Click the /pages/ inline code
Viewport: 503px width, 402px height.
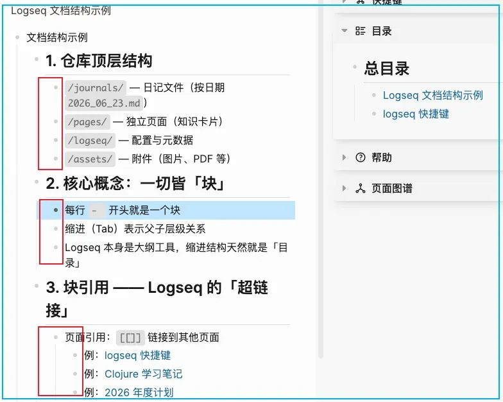coord(87,122)
